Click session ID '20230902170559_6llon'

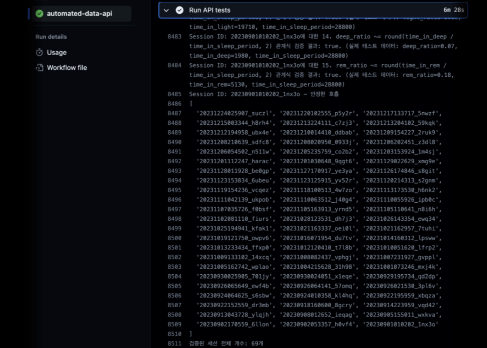234,324
